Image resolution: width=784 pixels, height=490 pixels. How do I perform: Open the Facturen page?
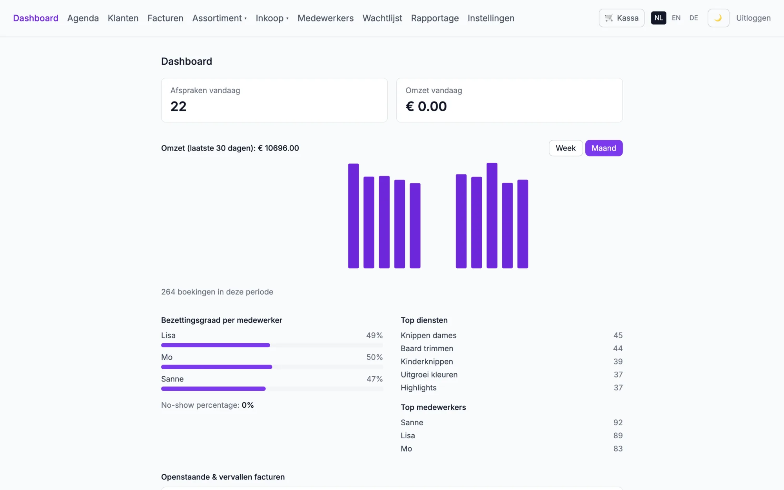click(x=165, y=18)
